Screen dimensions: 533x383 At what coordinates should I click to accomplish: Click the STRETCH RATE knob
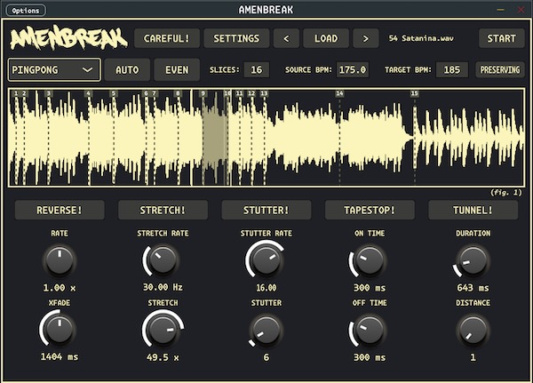163,261
